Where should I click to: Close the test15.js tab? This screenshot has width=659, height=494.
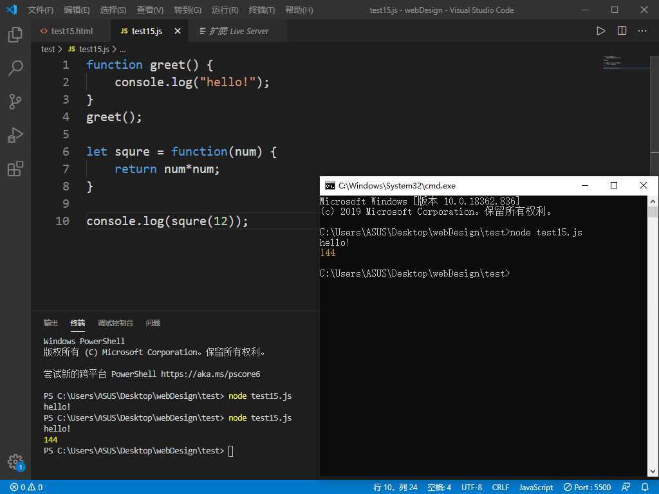[x=178, y=31]
